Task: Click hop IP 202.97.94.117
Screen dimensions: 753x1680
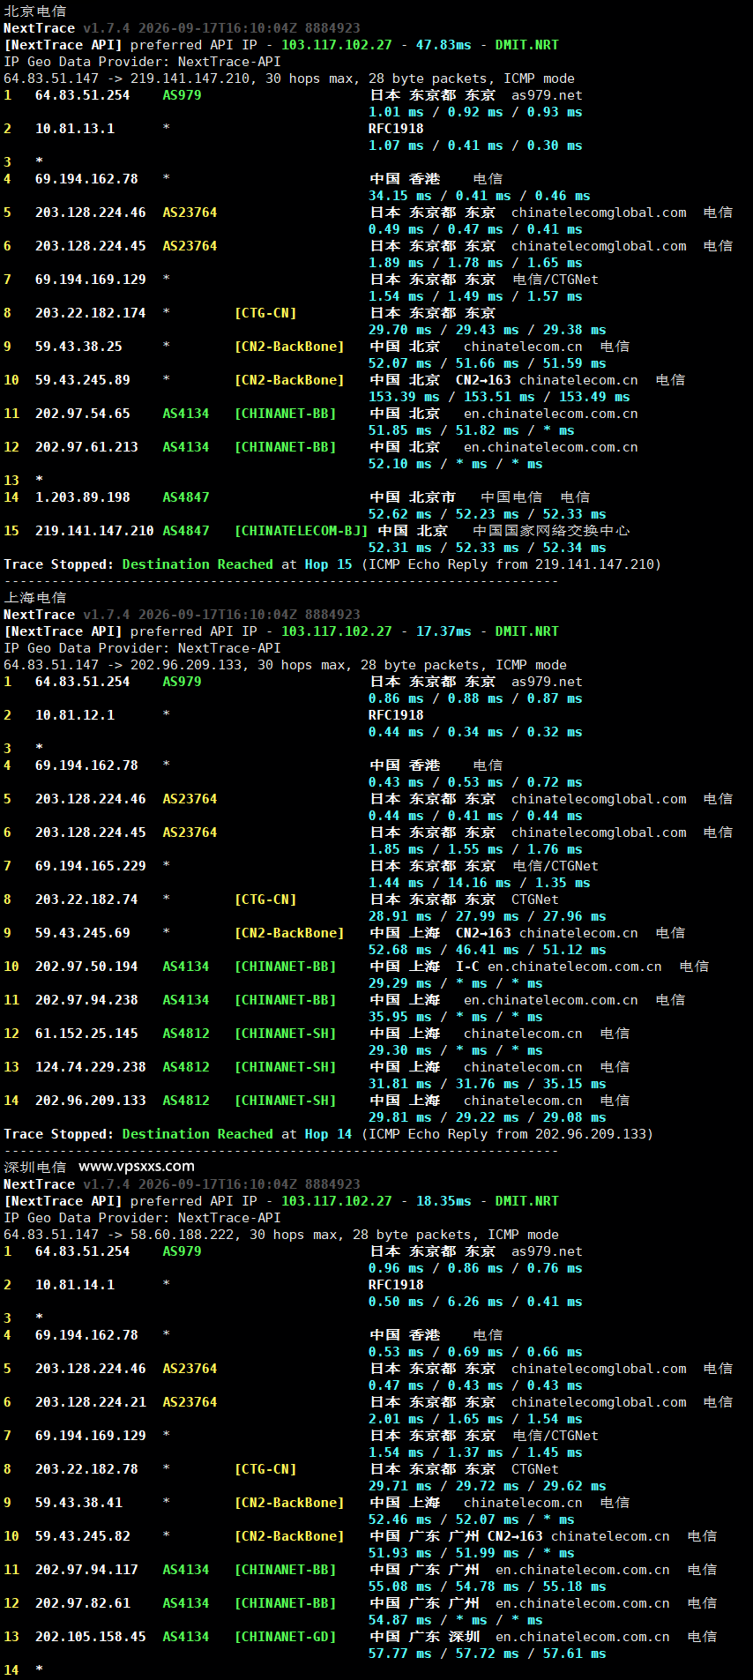Action: (86, 1570)
